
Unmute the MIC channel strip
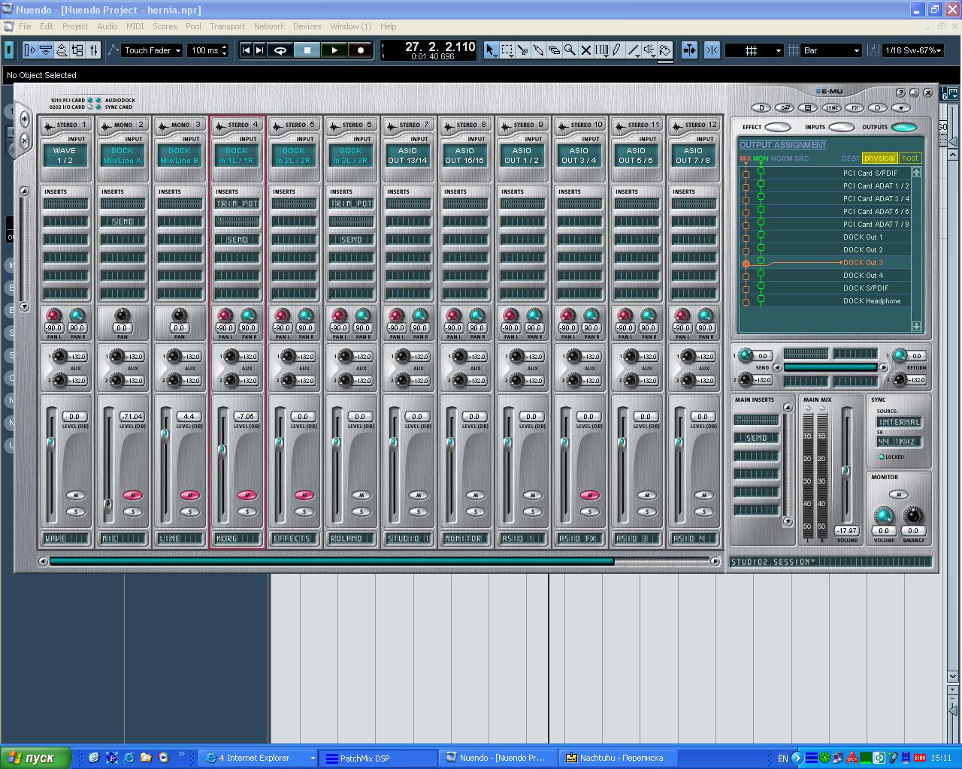coord(133,495)
